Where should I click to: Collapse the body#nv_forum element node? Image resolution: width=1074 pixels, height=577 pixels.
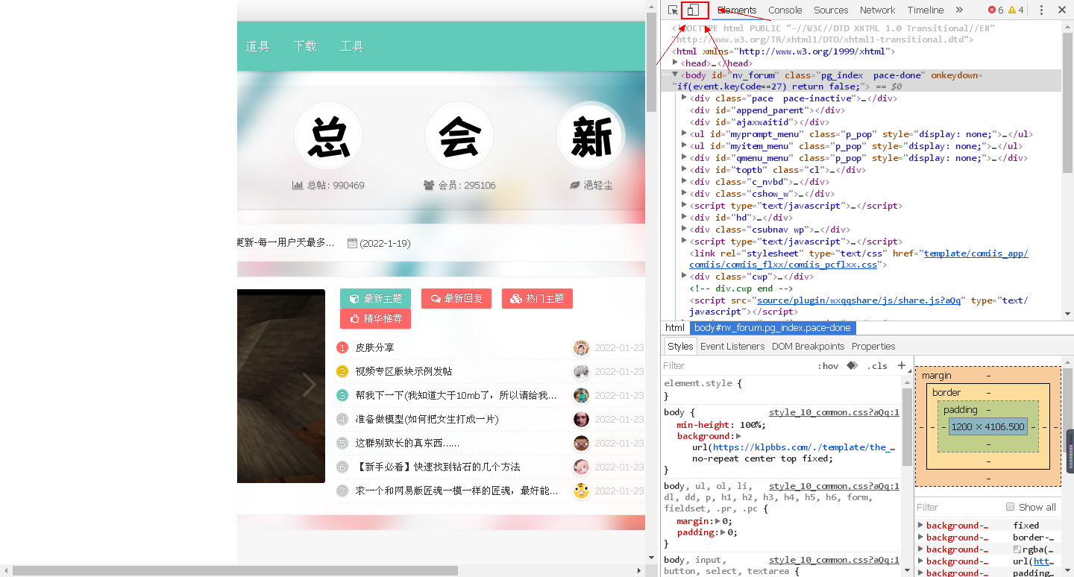pyautogui.click(x=675, y=75)
